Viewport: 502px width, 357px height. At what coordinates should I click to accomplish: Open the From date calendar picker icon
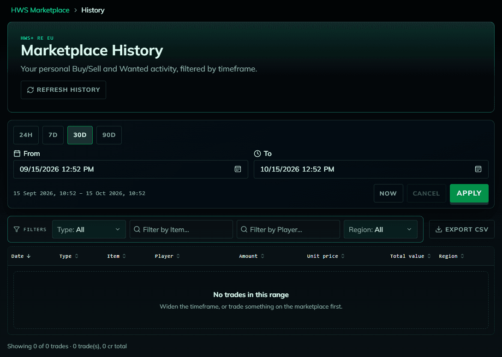pos(238,169)
